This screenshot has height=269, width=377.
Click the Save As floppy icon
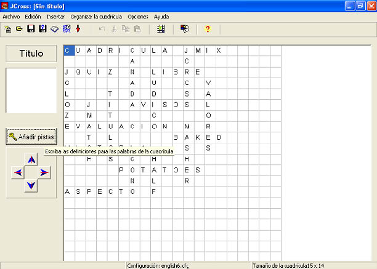pyautogui.click(x=43, y=29)
